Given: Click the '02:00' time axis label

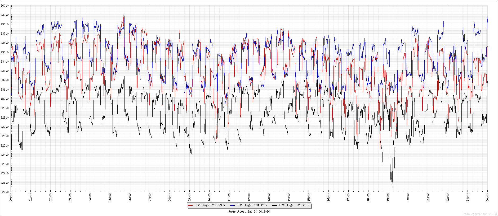Looking at the screenshot, I should click(50, 197).
